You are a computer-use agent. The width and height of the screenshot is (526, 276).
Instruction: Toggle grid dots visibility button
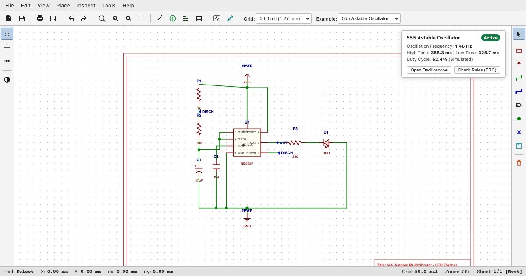click(x=7, y=34)
